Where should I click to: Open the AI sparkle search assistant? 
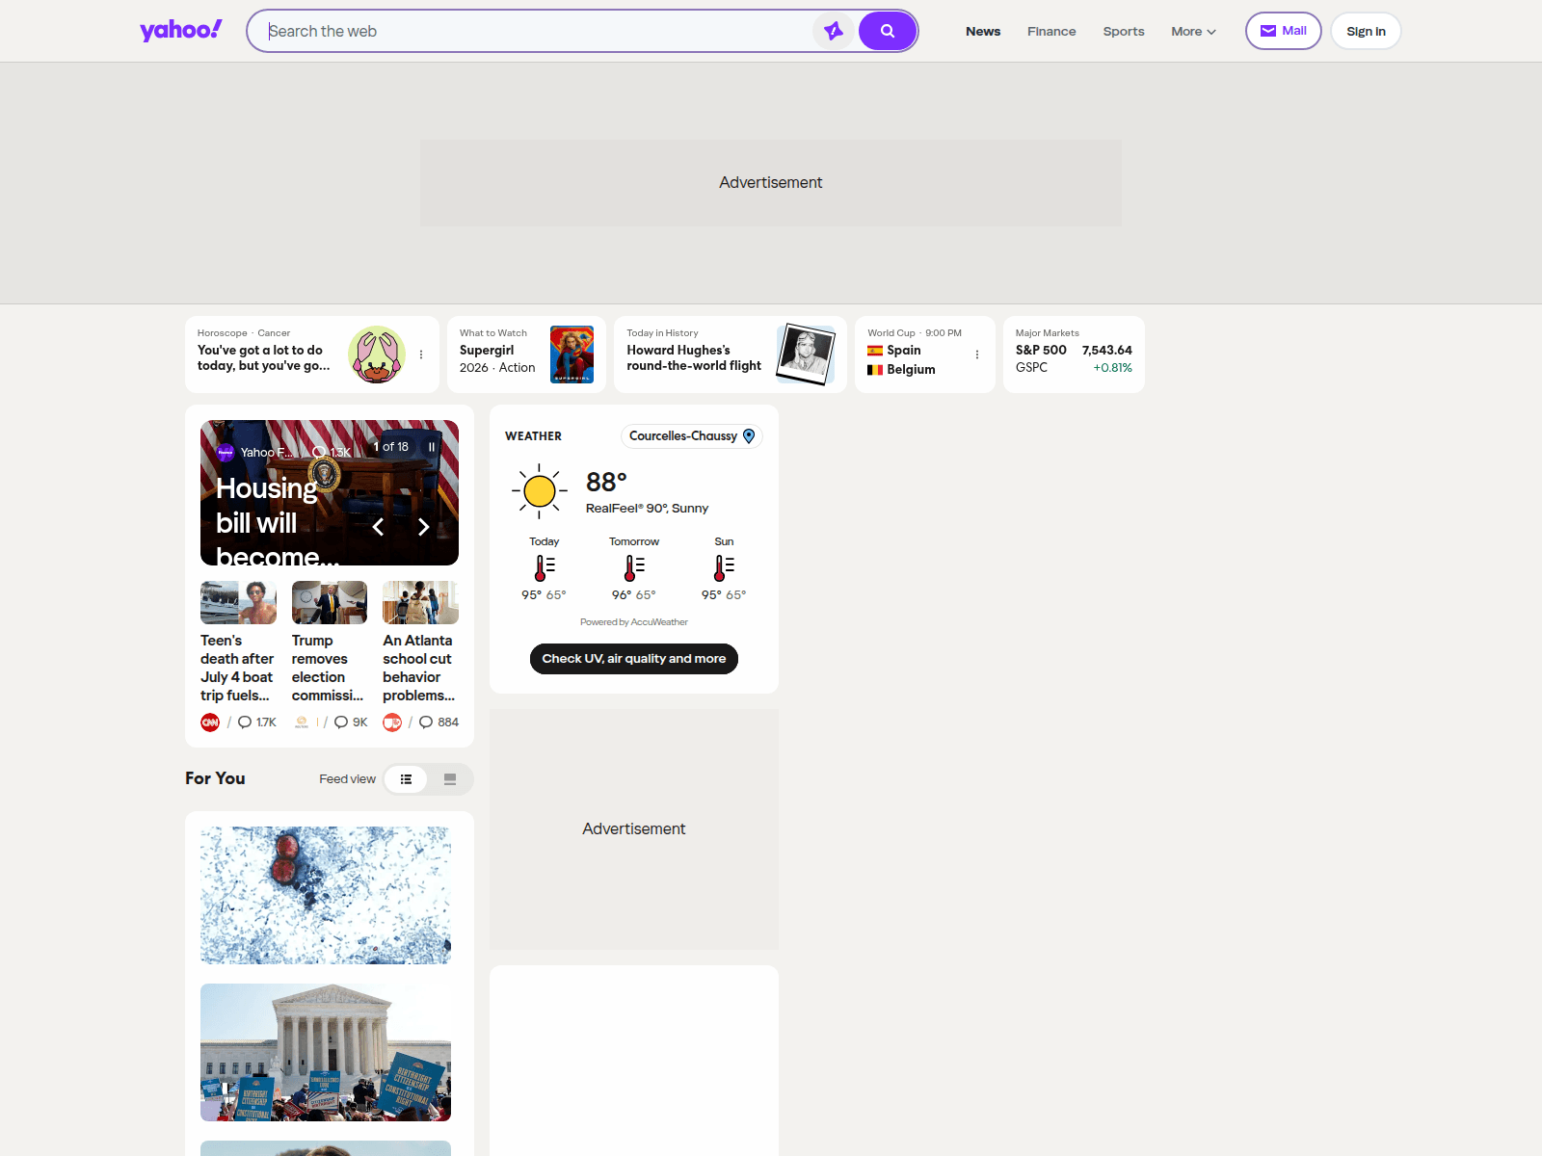click(834, 31)
